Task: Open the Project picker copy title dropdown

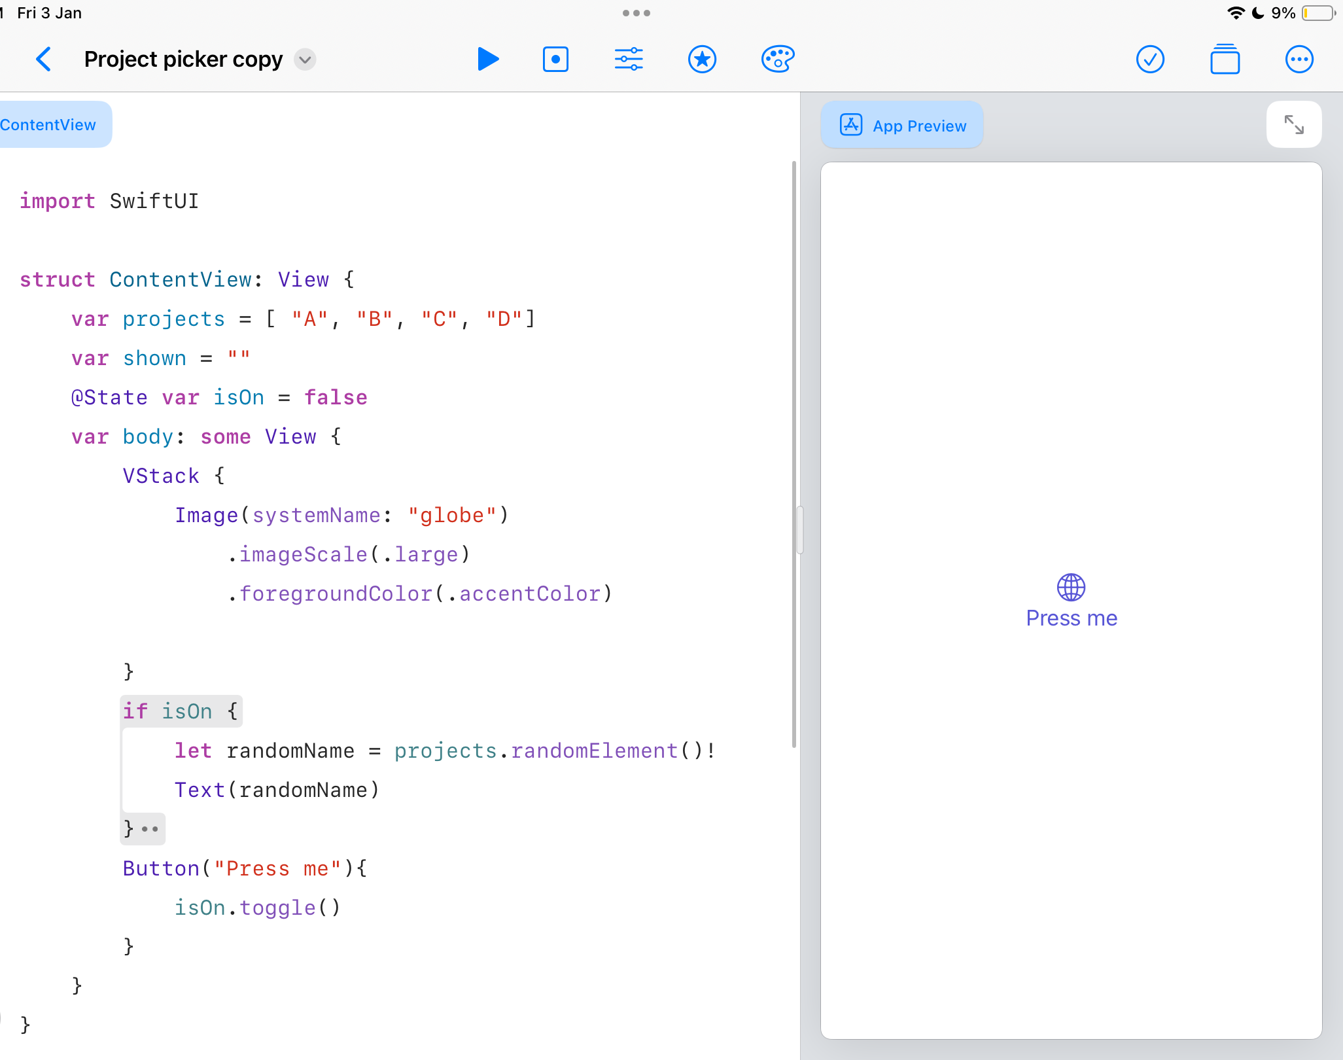Action: (x=305, y=60)
